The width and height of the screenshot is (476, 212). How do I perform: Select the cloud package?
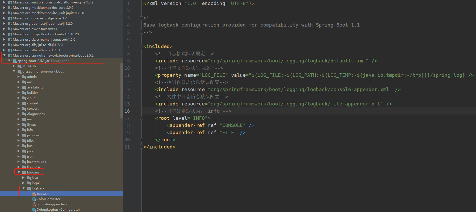[x=31, y=98]
